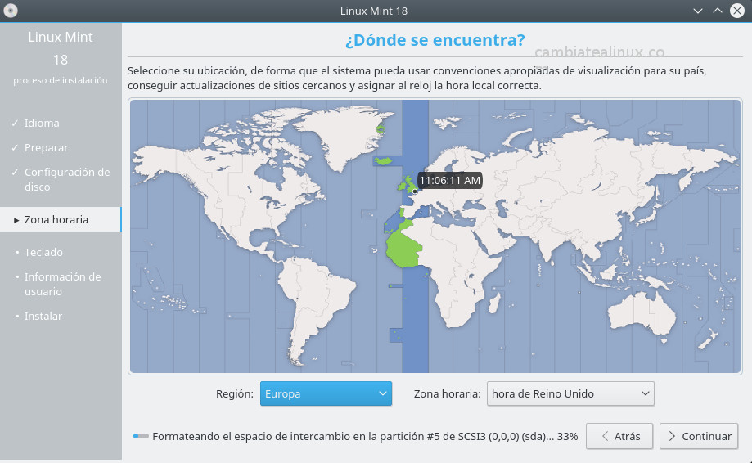The width and height of the screenshot is (752, 463).
Task: Click the arrow marker beside Zona horaria
Action: coord(16,220)
